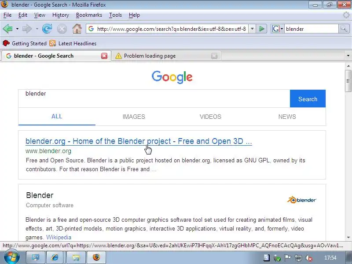Open the Forward history dropdown arrow
The image size is (352, 264).
(x=37, y=29)
